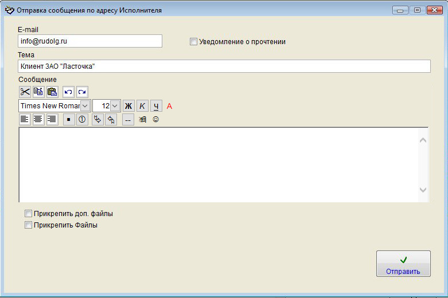Viewport: 448px width, 298px height.
Task: Click message scrollbar up arrow
Action: [x=423, y=140]
